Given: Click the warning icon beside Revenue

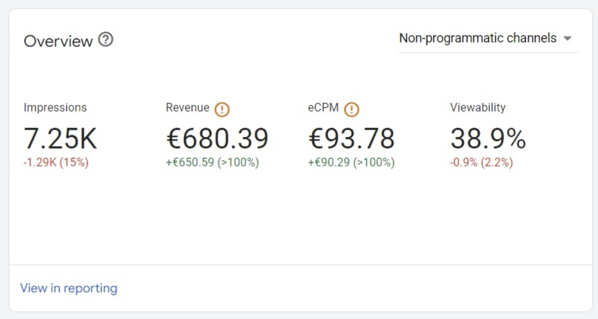Looking at the screenshot, I should (x=222, y=109).
